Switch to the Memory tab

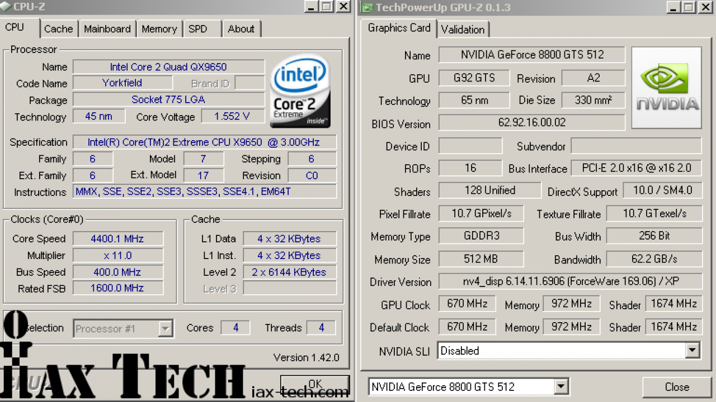pos(159,29)
